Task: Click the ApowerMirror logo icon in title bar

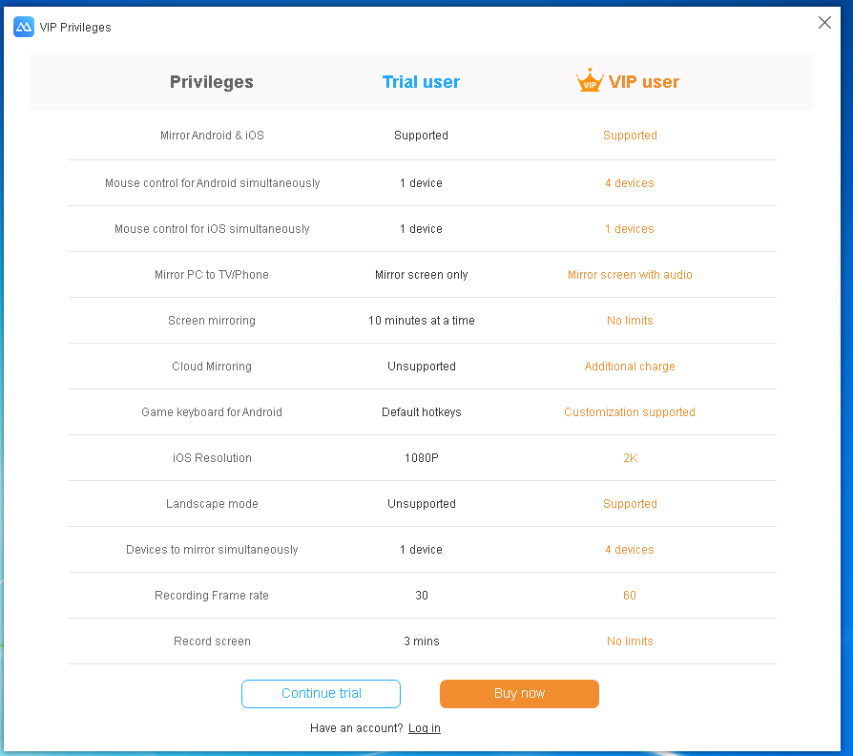Action: (24, 27)
